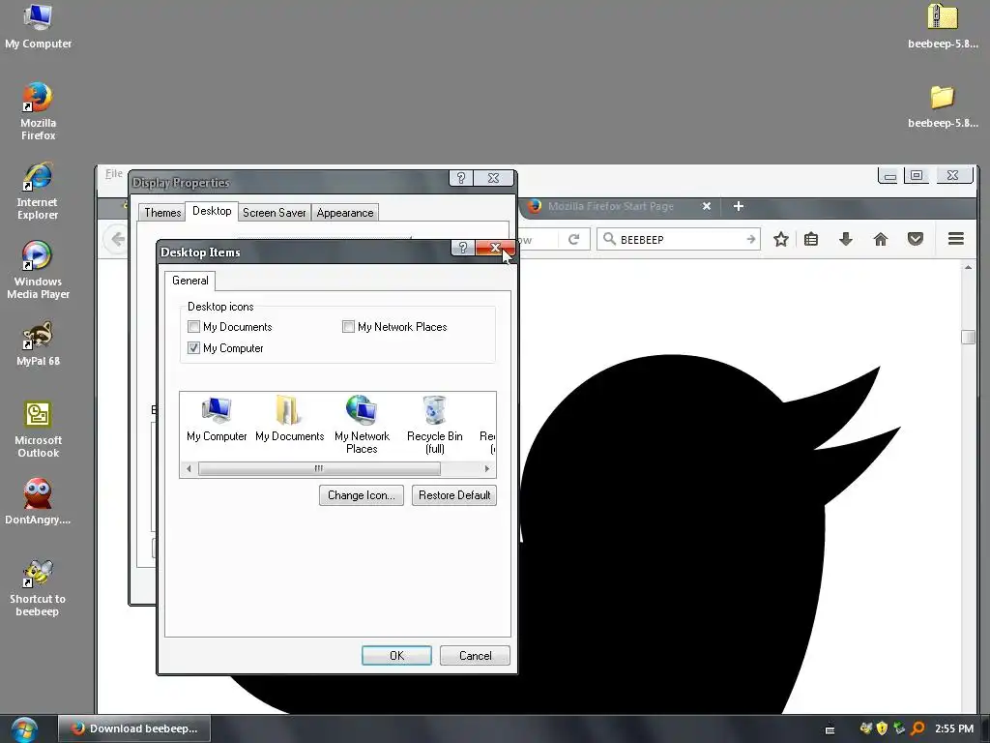Click icon list right scroll arrow
The image size is (990, 743).
pyautogui.click(x=487, y=468)
